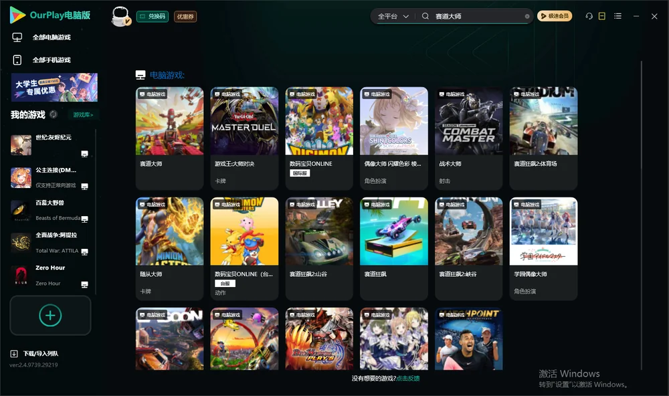Open the 赛道狂飙2:峡谷 game card
Viewport: 669px width, 396px height.
(469, 249)
